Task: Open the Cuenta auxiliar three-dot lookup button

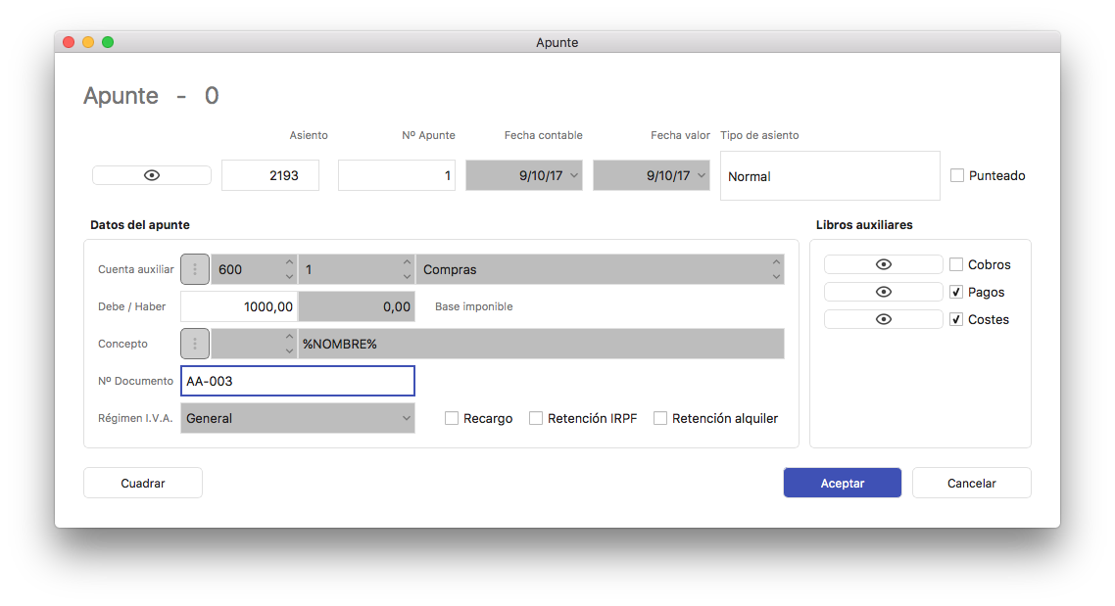Action: pyautogui.click(x=195, y=269)
